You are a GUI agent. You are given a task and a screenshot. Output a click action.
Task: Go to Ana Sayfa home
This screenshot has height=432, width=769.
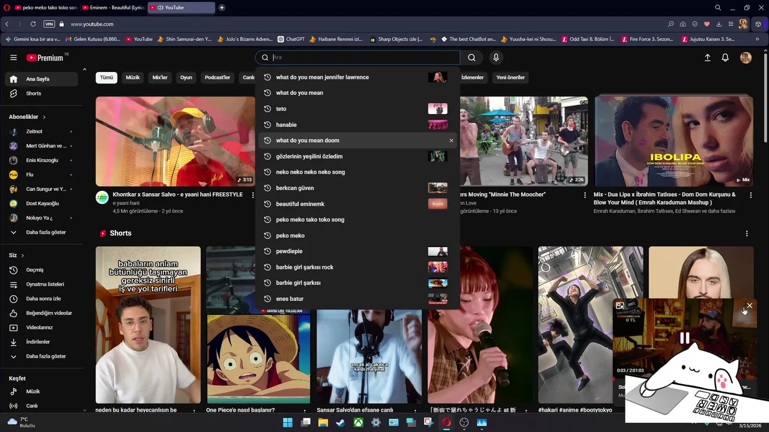41,79
